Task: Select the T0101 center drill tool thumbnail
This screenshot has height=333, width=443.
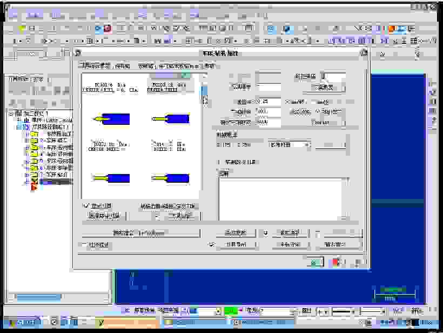Action: 111,119
